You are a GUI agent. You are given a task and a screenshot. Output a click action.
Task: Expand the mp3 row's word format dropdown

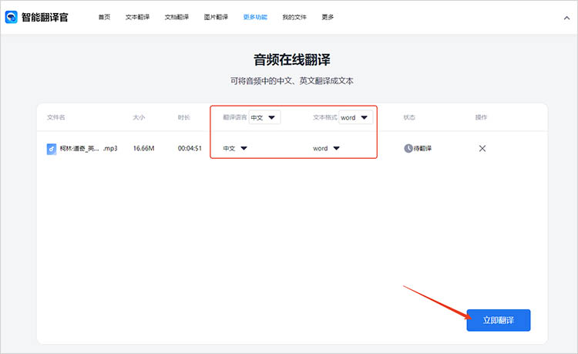tap(326, 148)
